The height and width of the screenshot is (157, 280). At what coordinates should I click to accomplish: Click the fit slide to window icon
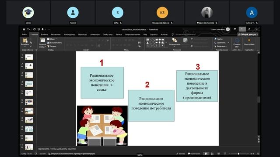[258, 154]
